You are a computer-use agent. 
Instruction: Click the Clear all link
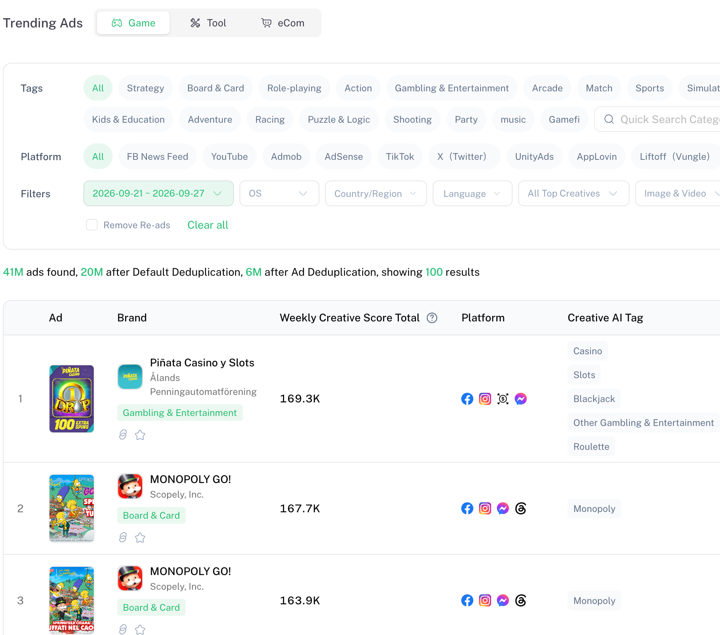point(208,225)
